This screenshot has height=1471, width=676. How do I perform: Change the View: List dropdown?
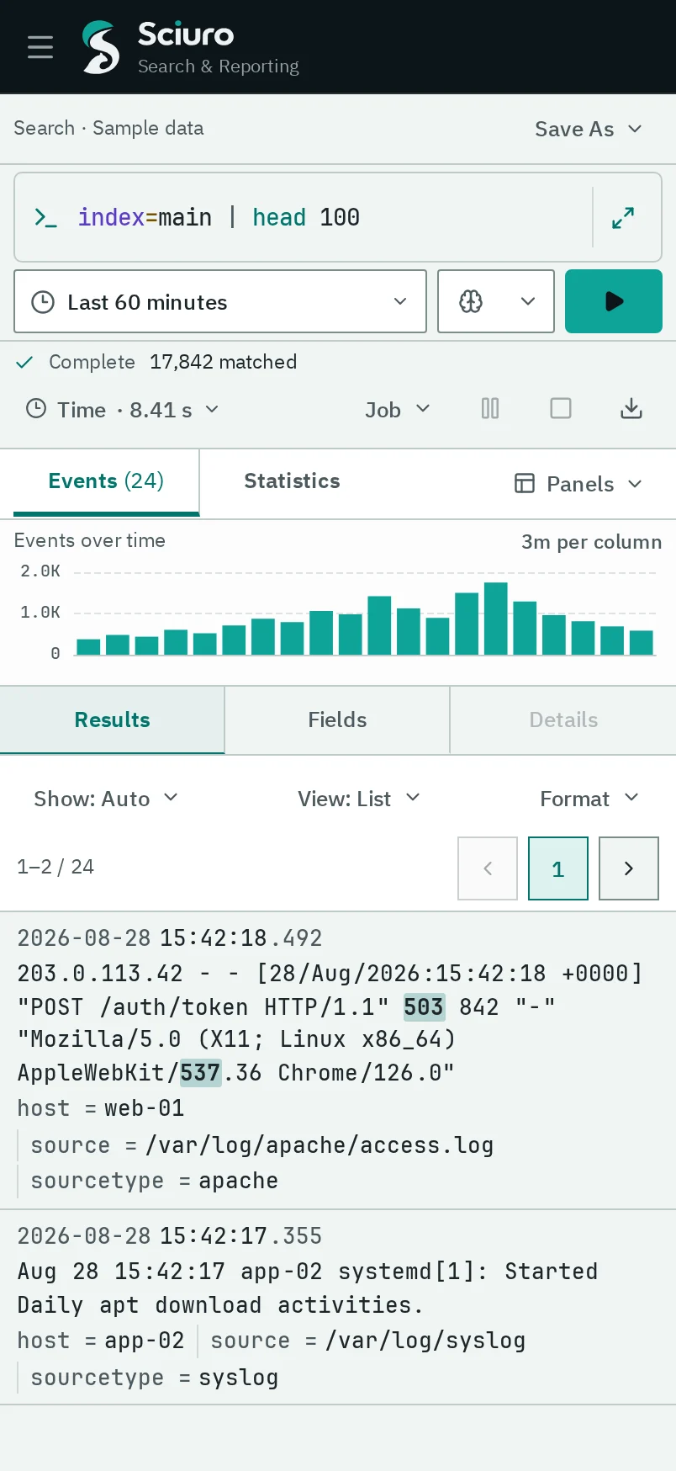359,799
